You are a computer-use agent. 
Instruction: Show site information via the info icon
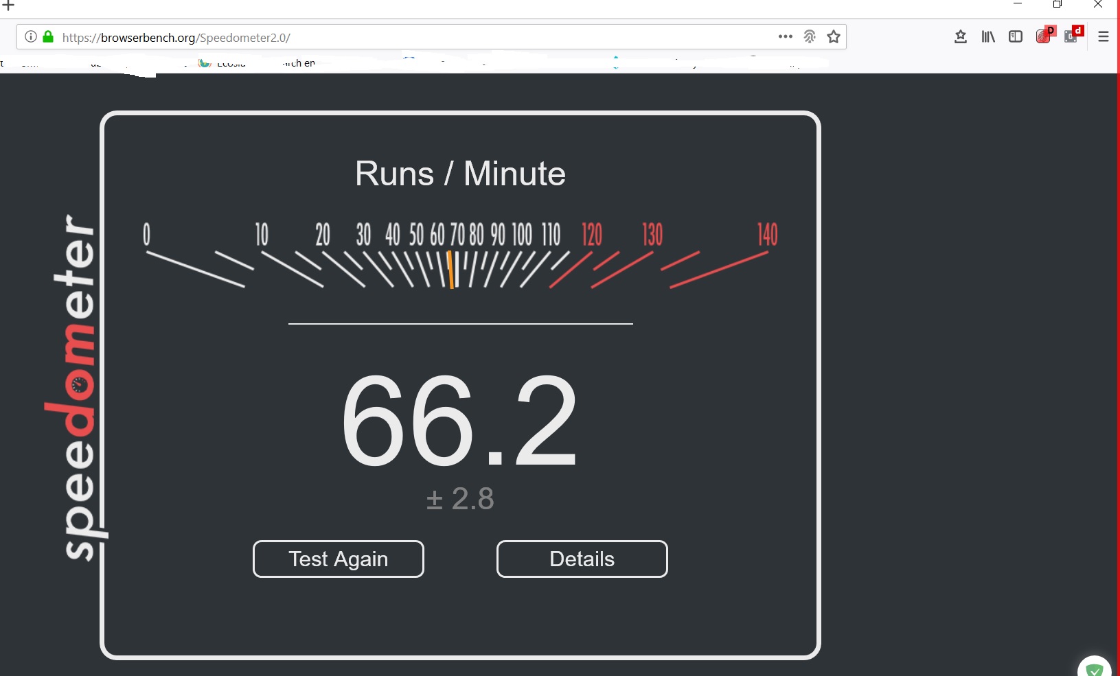[x=31, y=36]
